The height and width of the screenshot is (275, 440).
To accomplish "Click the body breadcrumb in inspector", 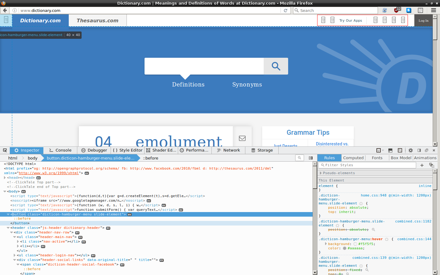I will pyautogui.click(x=32, y=158).
